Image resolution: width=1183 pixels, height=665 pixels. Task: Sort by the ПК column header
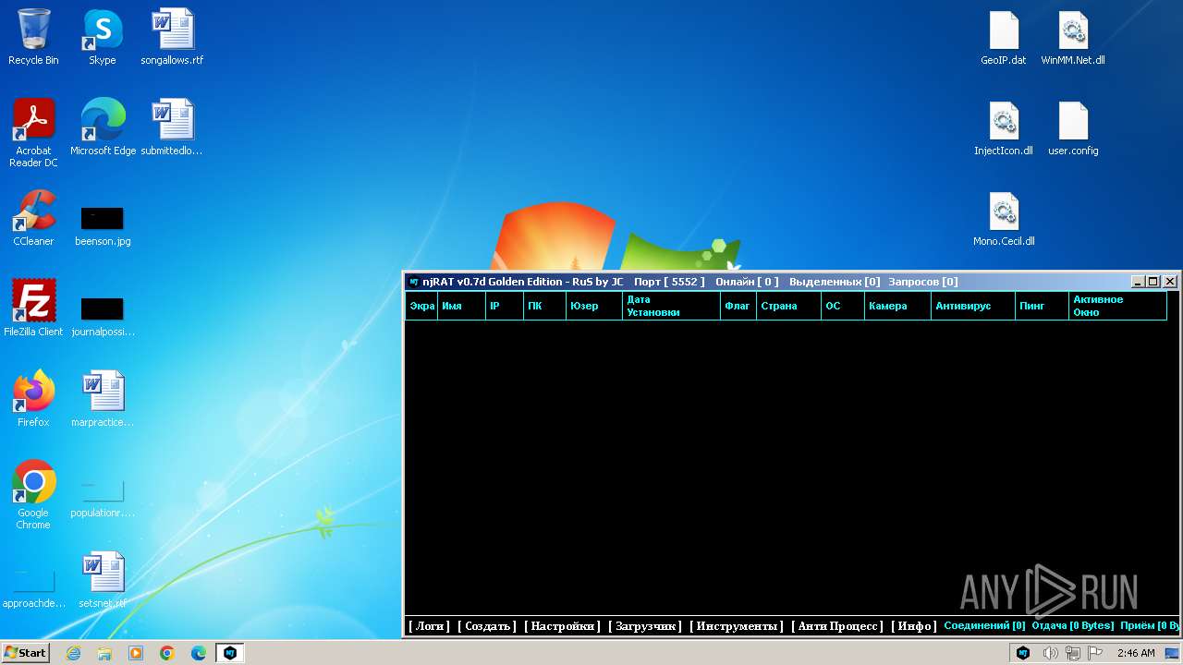544,306
